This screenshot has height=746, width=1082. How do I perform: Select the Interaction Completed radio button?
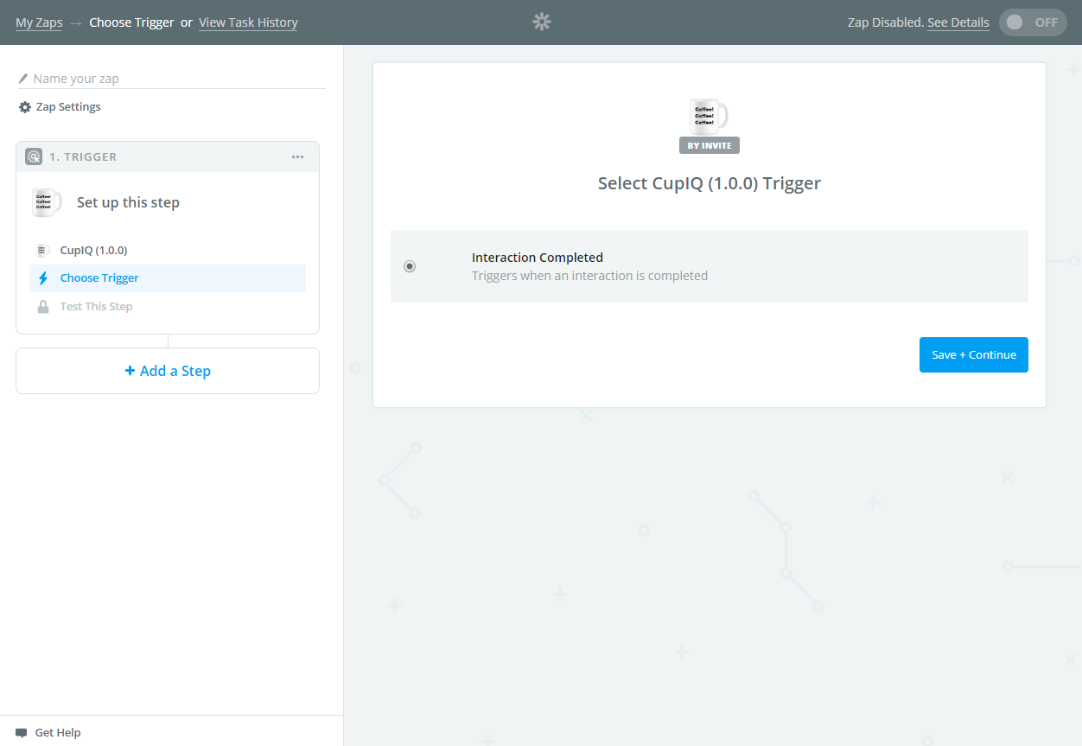(410, 266)
